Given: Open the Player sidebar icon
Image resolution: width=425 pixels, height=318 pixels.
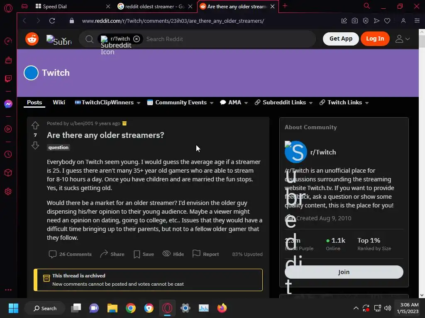Looking at the screenshot, I should tap(8, 129).
